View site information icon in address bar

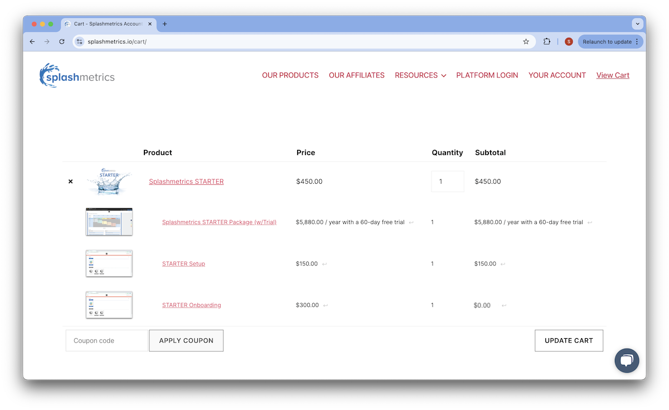tap(80, 42)
